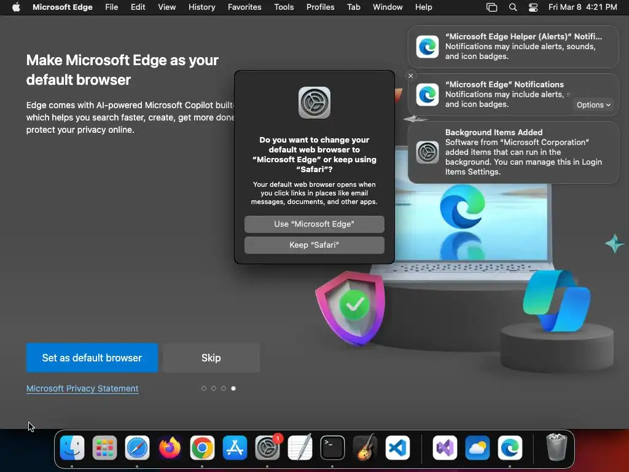Open the History menu
Screen dimensions: 629x472
[x=201, y=7]
